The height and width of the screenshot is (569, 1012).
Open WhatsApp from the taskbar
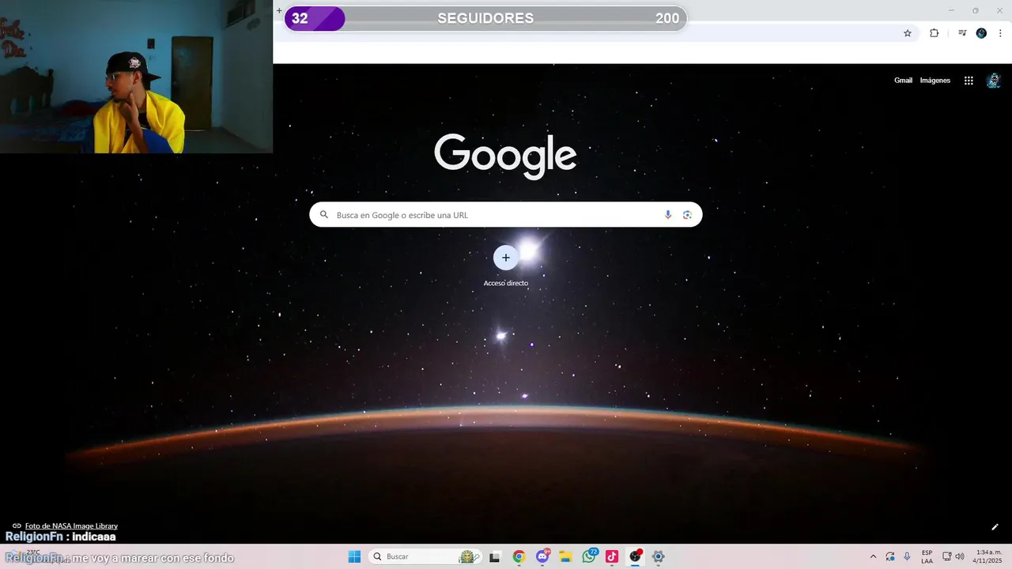(x=589, y=556)
